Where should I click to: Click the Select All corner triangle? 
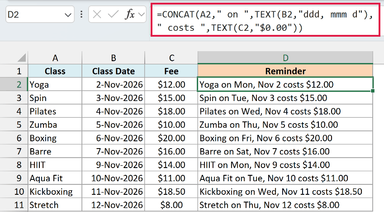tap(22, 58)
